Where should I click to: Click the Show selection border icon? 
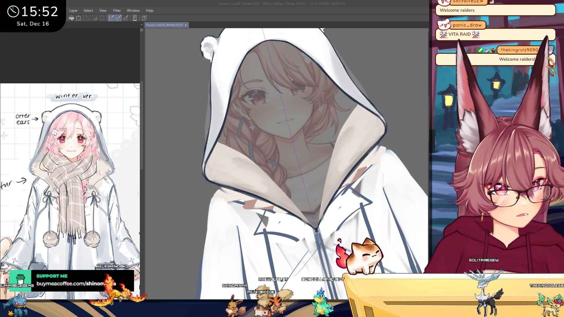(102, 18)
